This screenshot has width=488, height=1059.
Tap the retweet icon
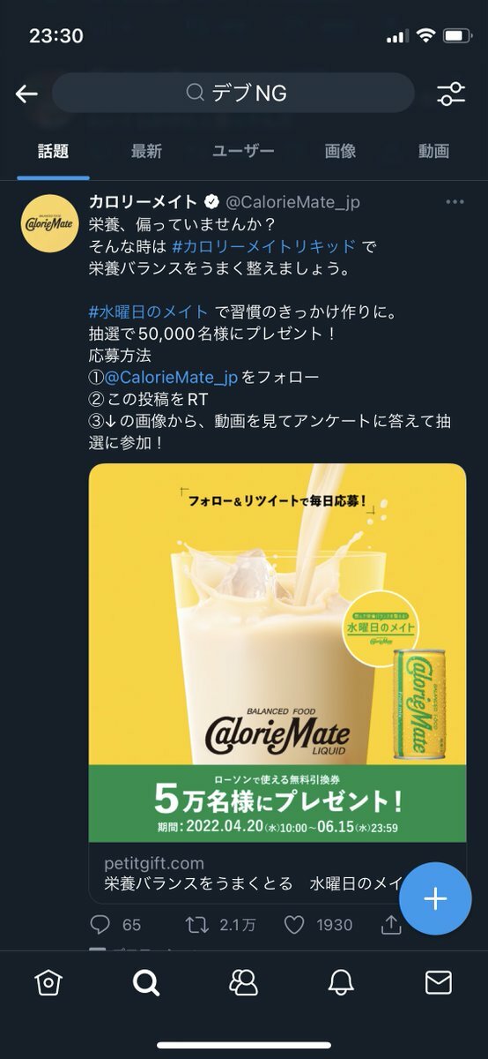197,925
